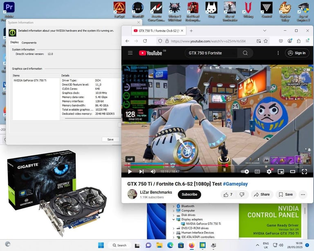Open FarCry6 desktop icon
Screen dimensions: 314x251
[119, 10]
